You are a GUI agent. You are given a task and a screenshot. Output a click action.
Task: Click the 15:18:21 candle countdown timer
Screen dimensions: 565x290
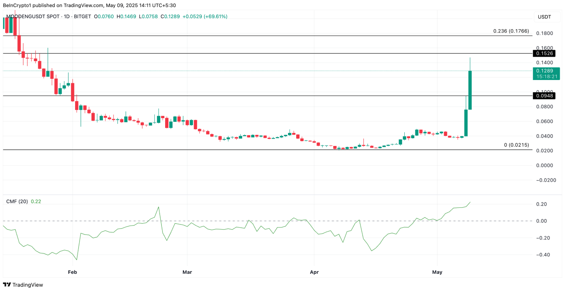547,76
